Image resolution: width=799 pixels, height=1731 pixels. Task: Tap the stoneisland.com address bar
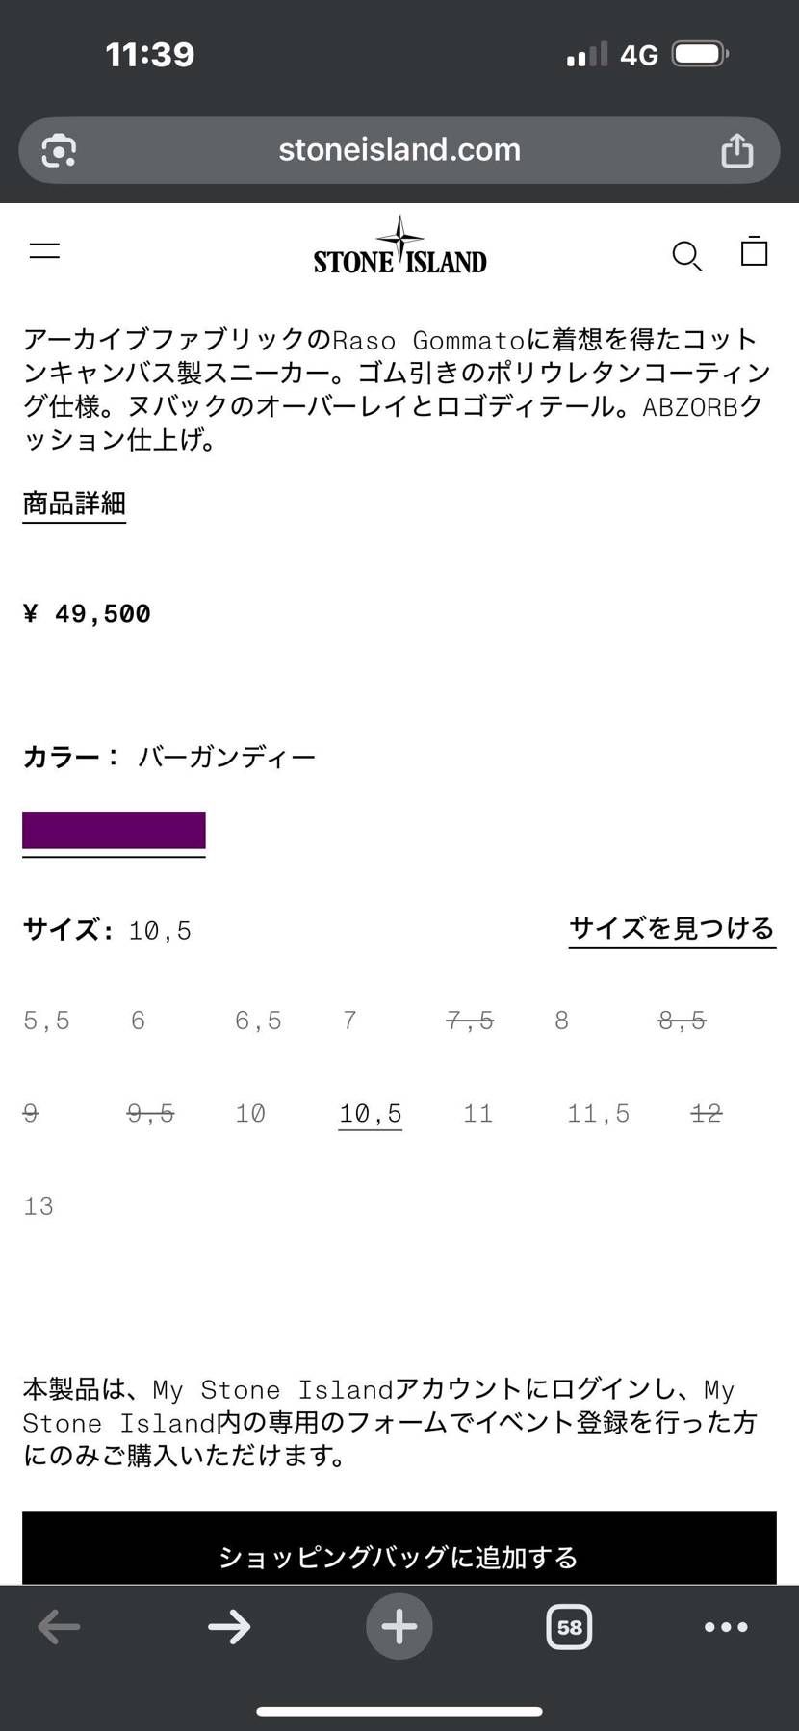point(399,150)
